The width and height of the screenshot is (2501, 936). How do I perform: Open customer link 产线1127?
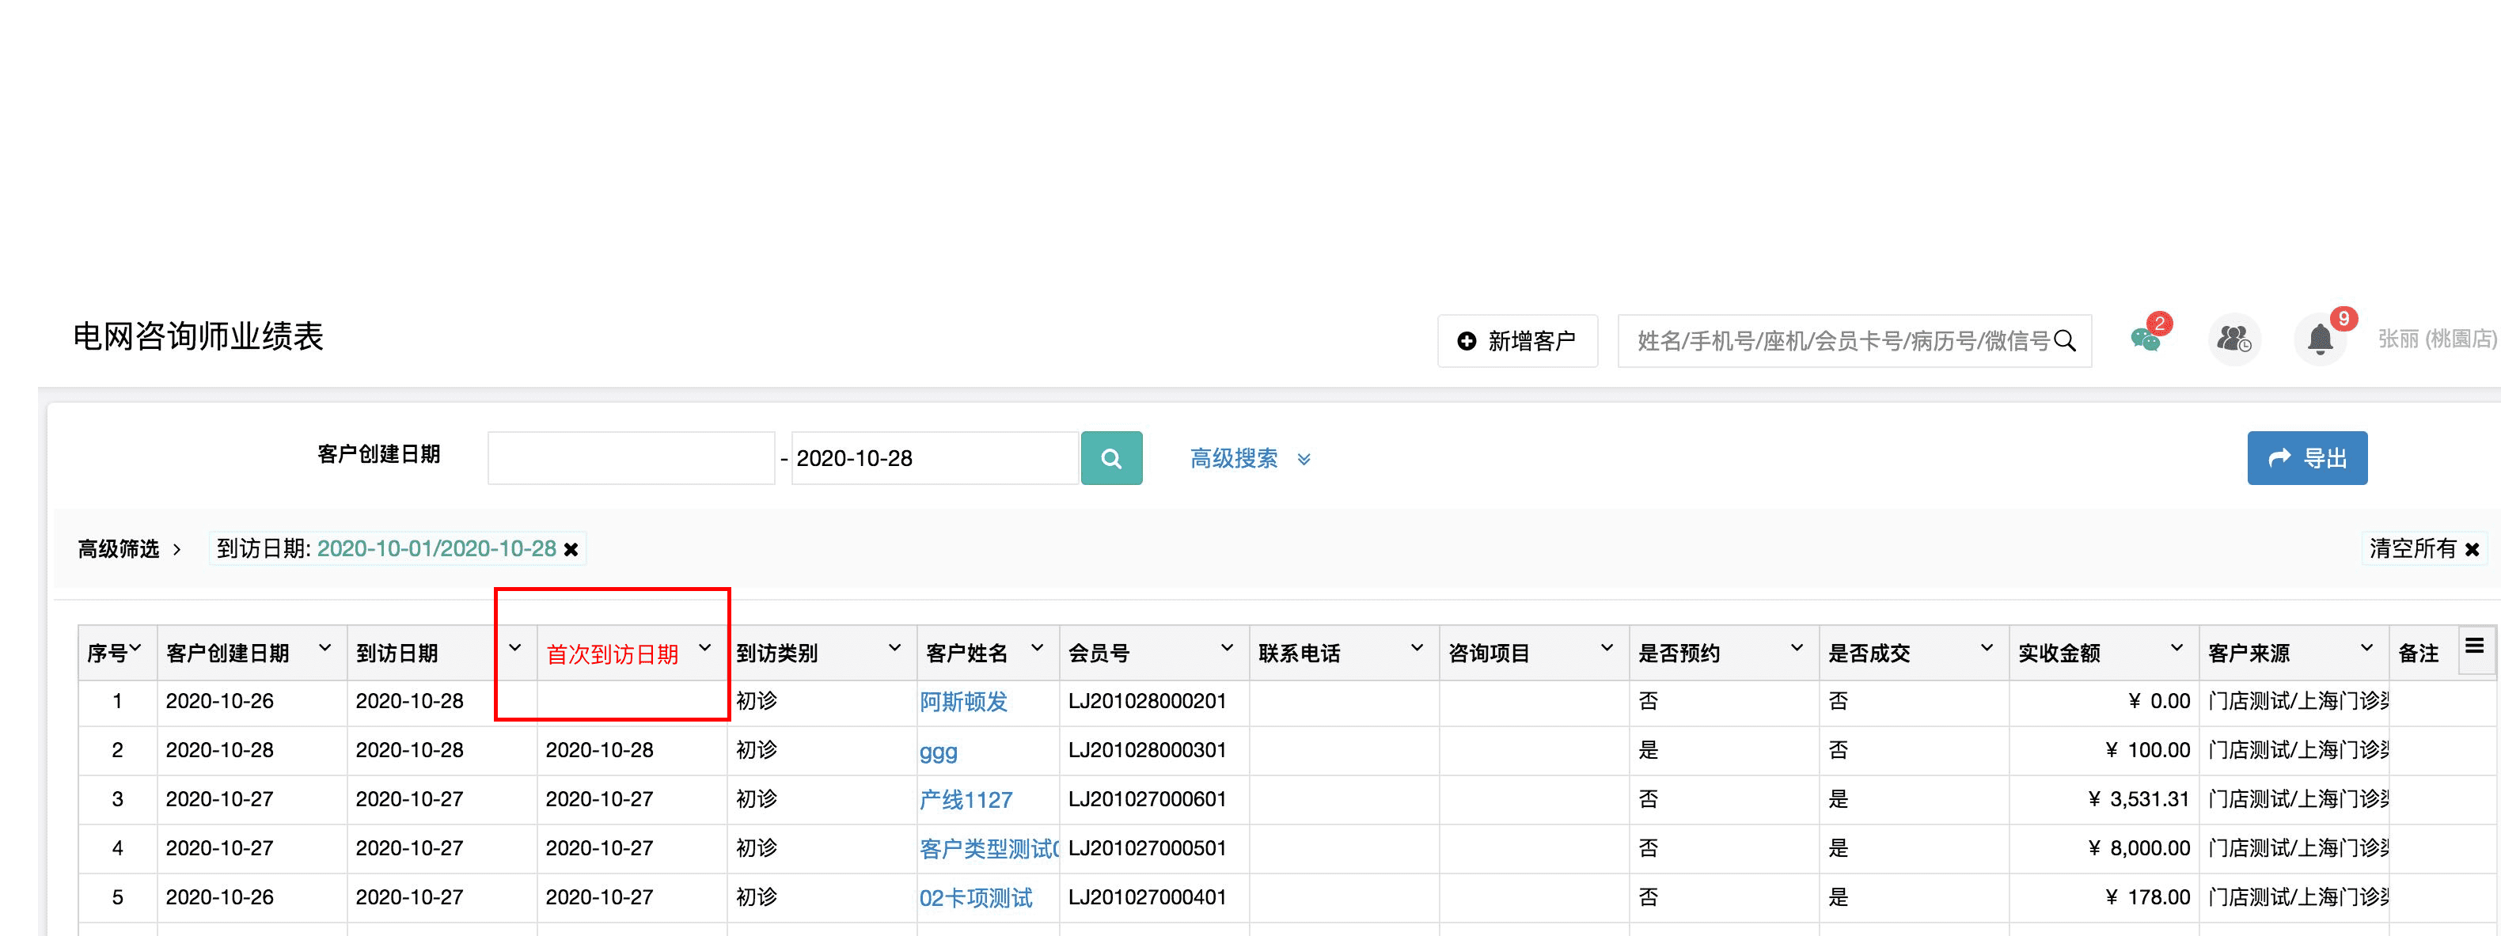tap(965, 800)
